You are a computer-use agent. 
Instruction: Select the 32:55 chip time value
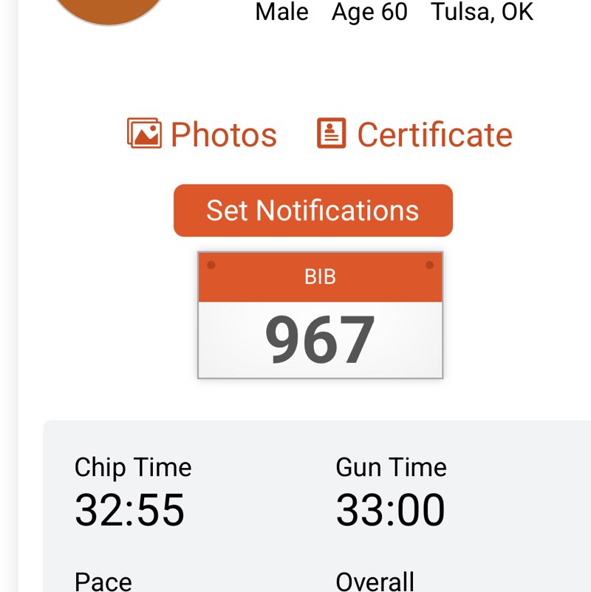click(129, 510)
